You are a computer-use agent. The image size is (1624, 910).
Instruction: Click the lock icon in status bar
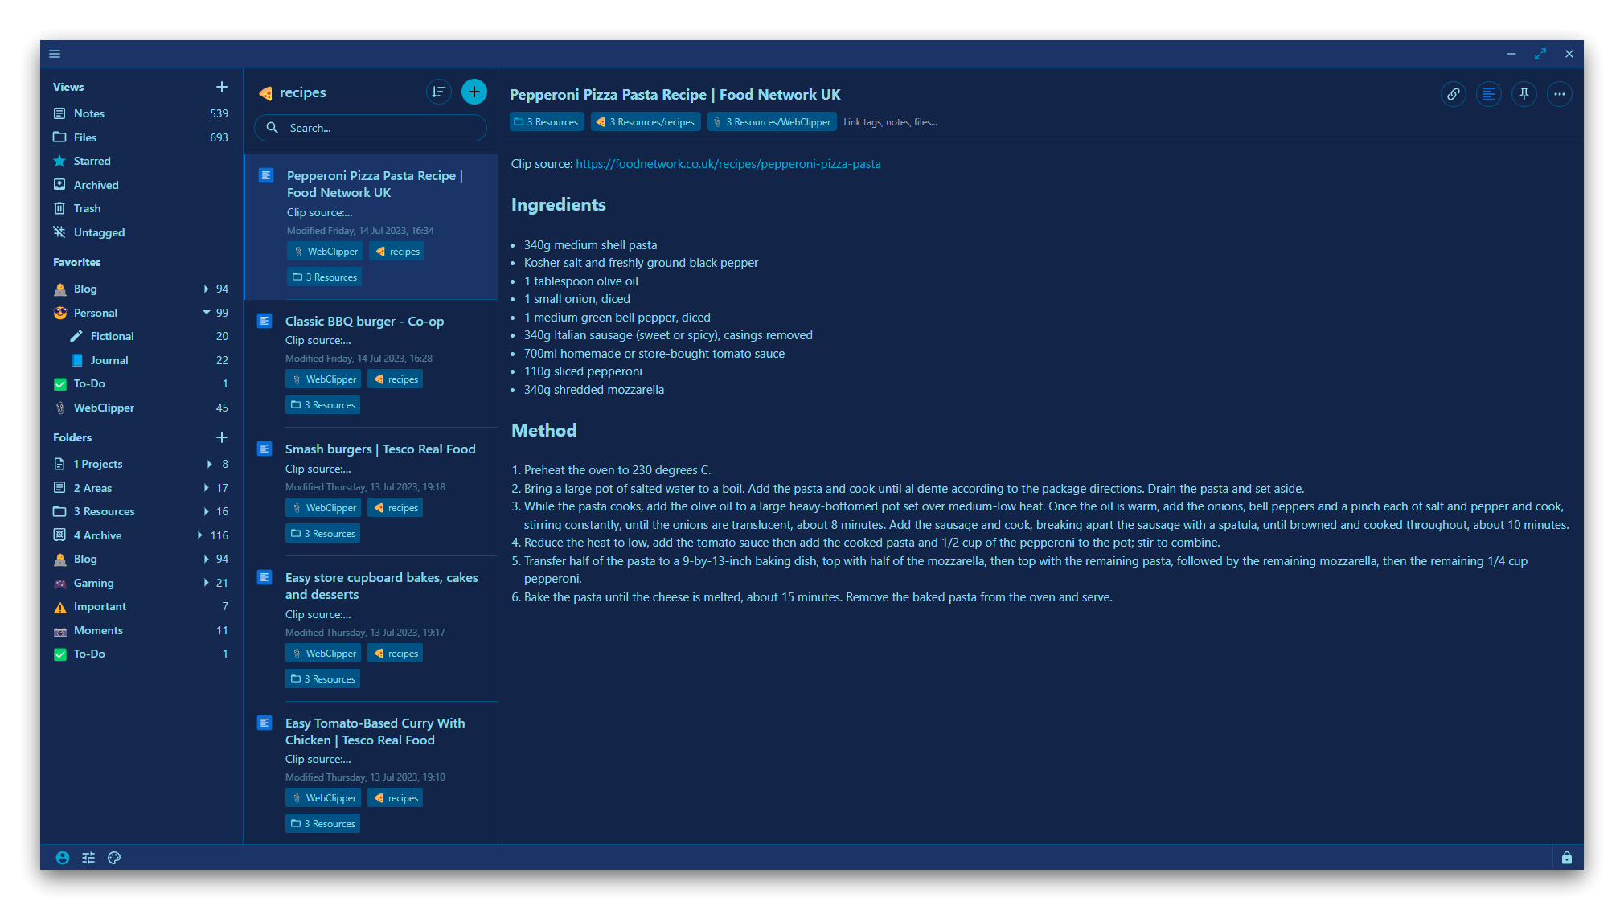(1566, 858)
